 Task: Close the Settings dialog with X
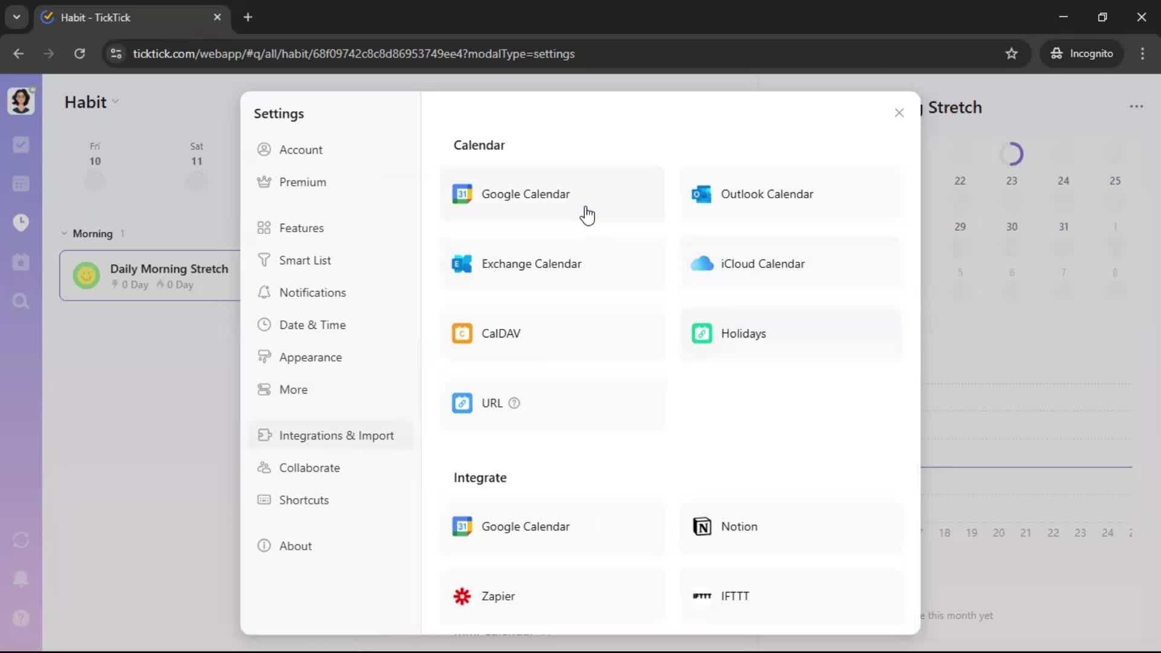coord(899,113)
